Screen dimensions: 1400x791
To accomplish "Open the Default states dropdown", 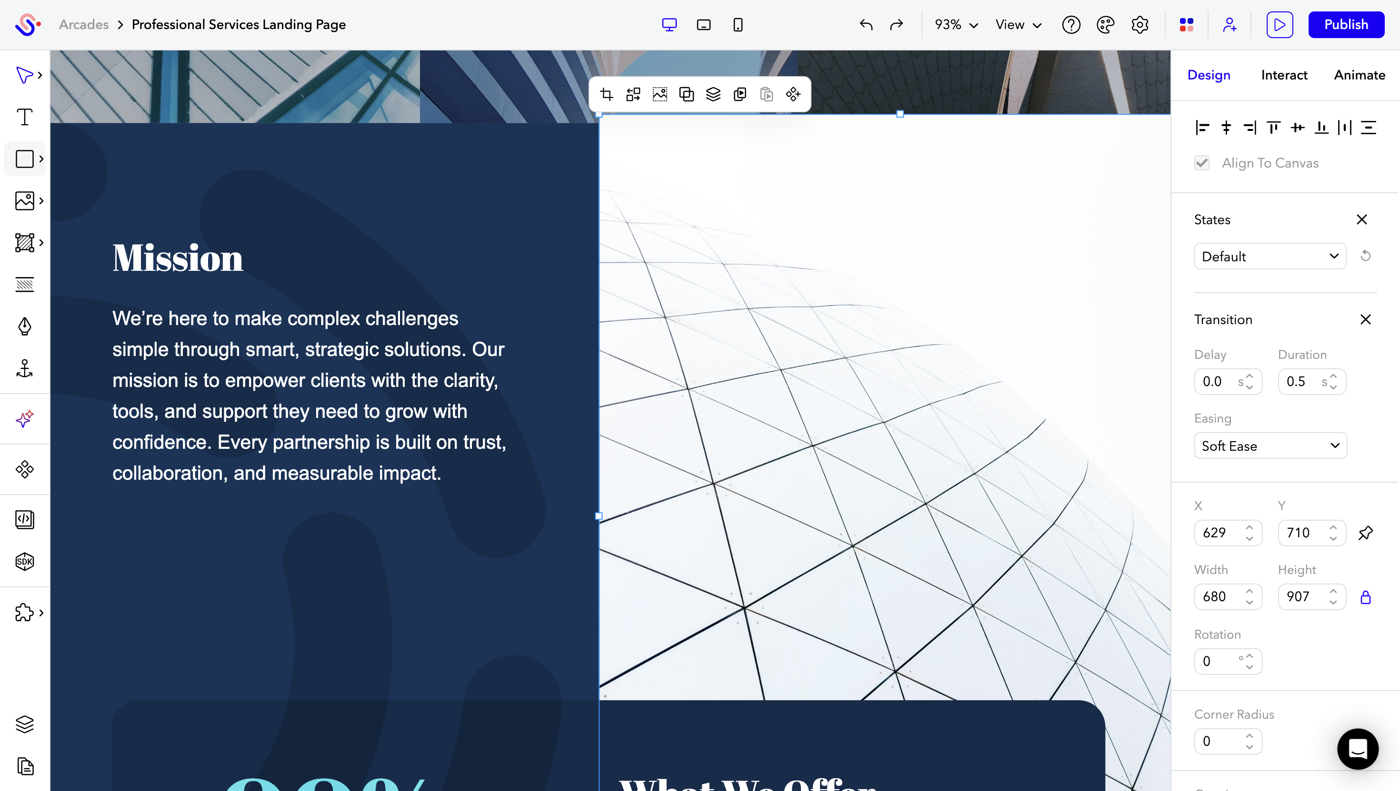I will 1270,257.
